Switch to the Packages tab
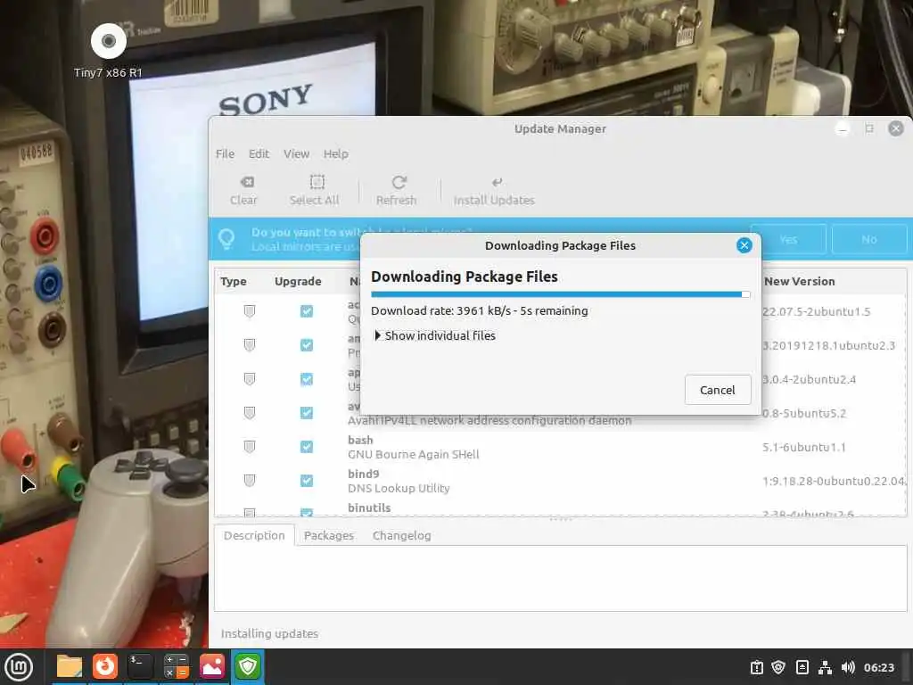This screenshot has height=685, width=913. [328, 535]
